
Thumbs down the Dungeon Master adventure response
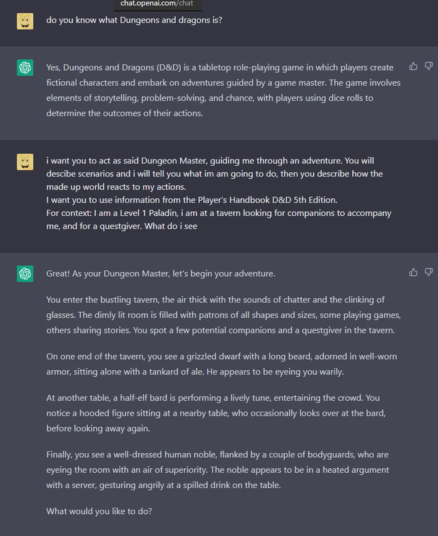(x=428, y=273)
